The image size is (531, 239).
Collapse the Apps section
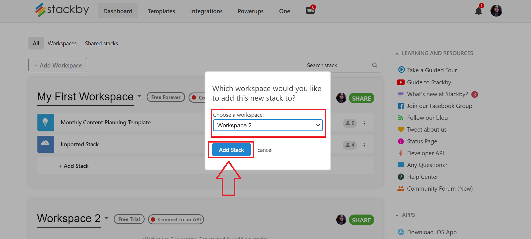(x=397, y=215)
